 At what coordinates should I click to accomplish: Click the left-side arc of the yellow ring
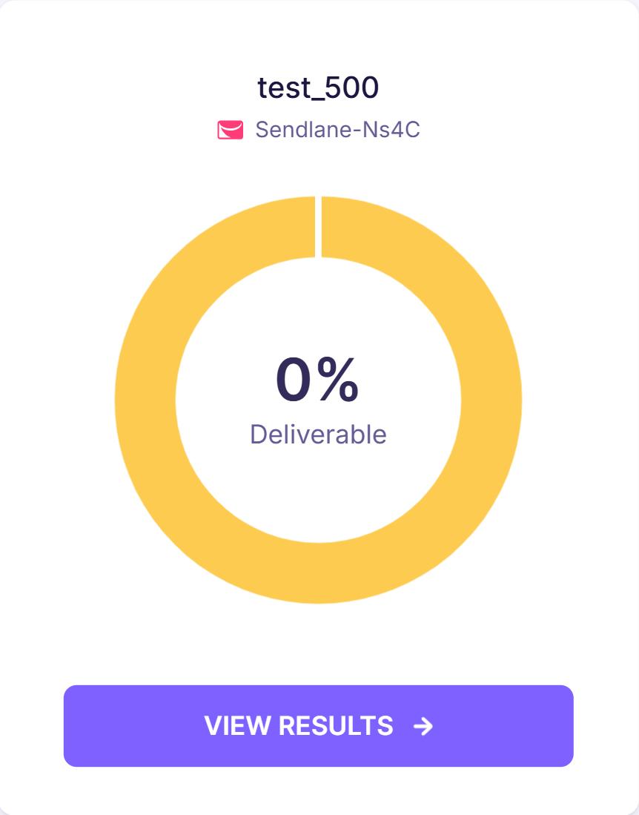145,400
